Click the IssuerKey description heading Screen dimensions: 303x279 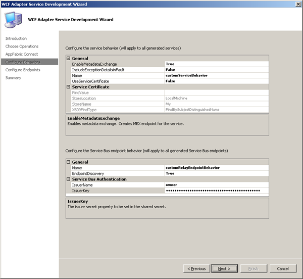[x=78, y=201]
